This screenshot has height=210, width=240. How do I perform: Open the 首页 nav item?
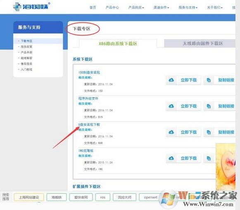pos(93,7)
